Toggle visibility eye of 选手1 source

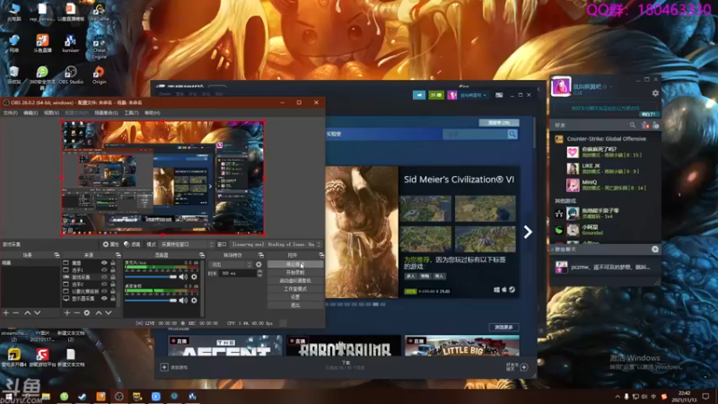(x=104, y=270)
